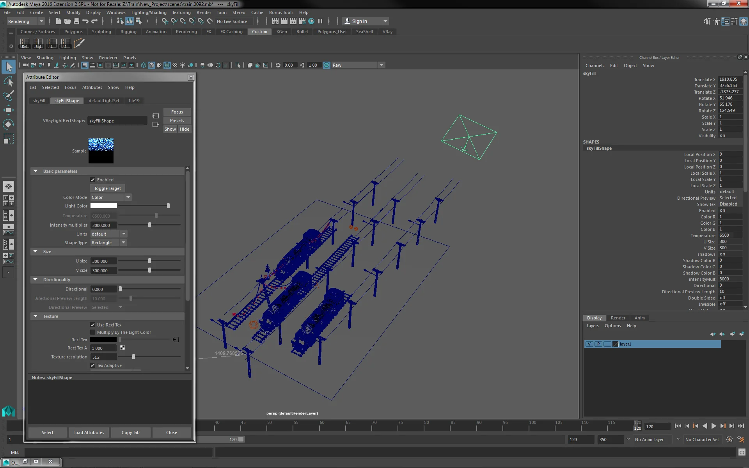
Task: Click the Translate X value field
Action: [x=730, y=79]
